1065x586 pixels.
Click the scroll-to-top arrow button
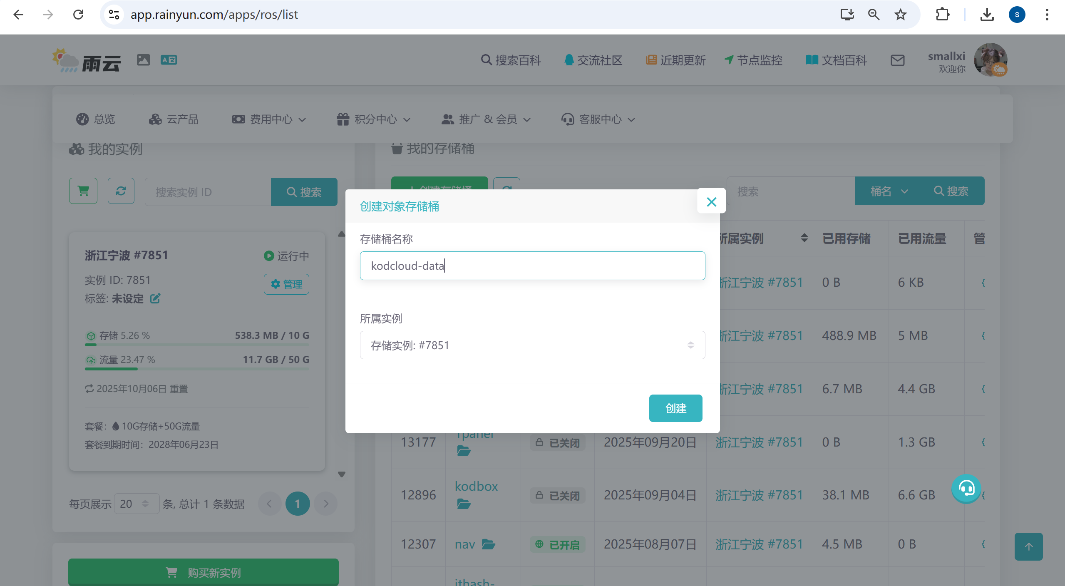click(1028, 546)
